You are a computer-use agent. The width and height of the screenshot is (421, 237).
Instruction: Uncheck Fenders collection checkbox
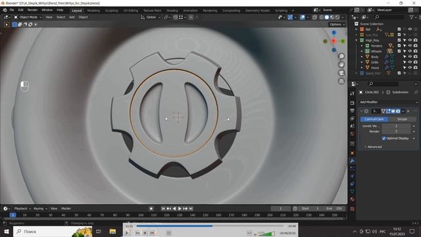pos(399,45)
